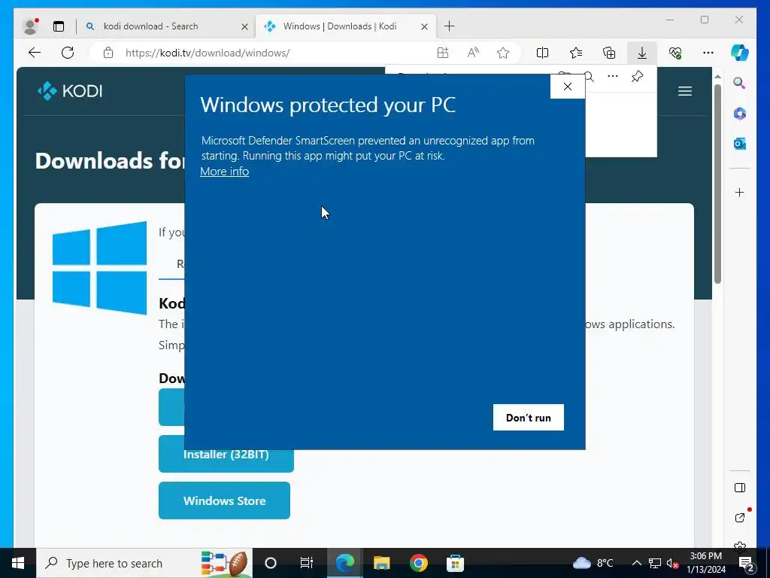Screen dimensions: 770x578
Task: Open the Kodi site hamburger menu
Action: [x=684, y=91]
